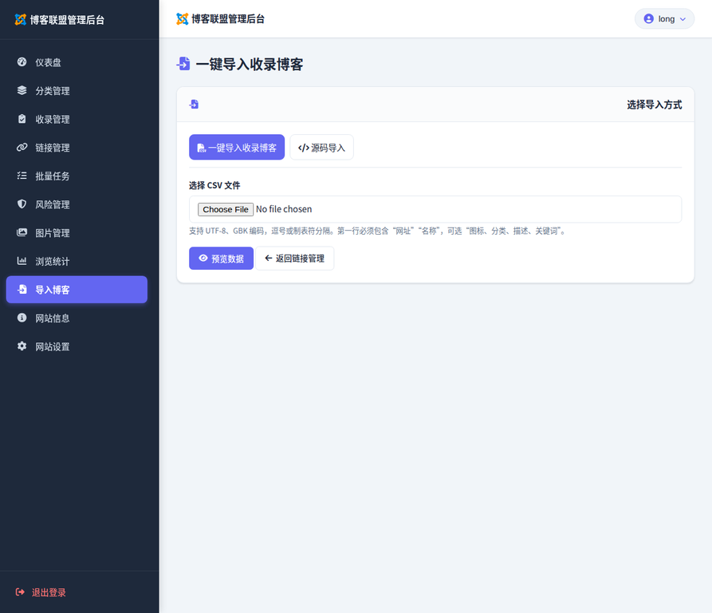
Task: Navigate to 链接管理 in sidebar
Action: click(x=77, y=148)
